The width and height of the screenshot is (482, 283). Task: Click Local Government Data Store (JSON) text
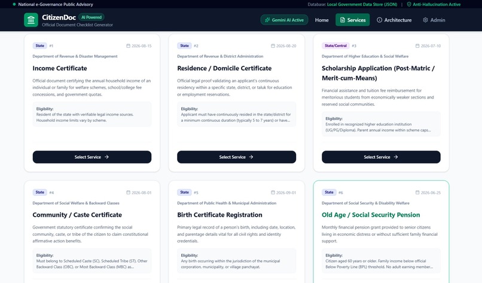point(362,4)
